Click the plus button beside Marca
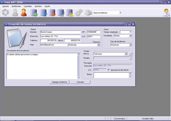171x121 pixels. [x=131, y=54]
